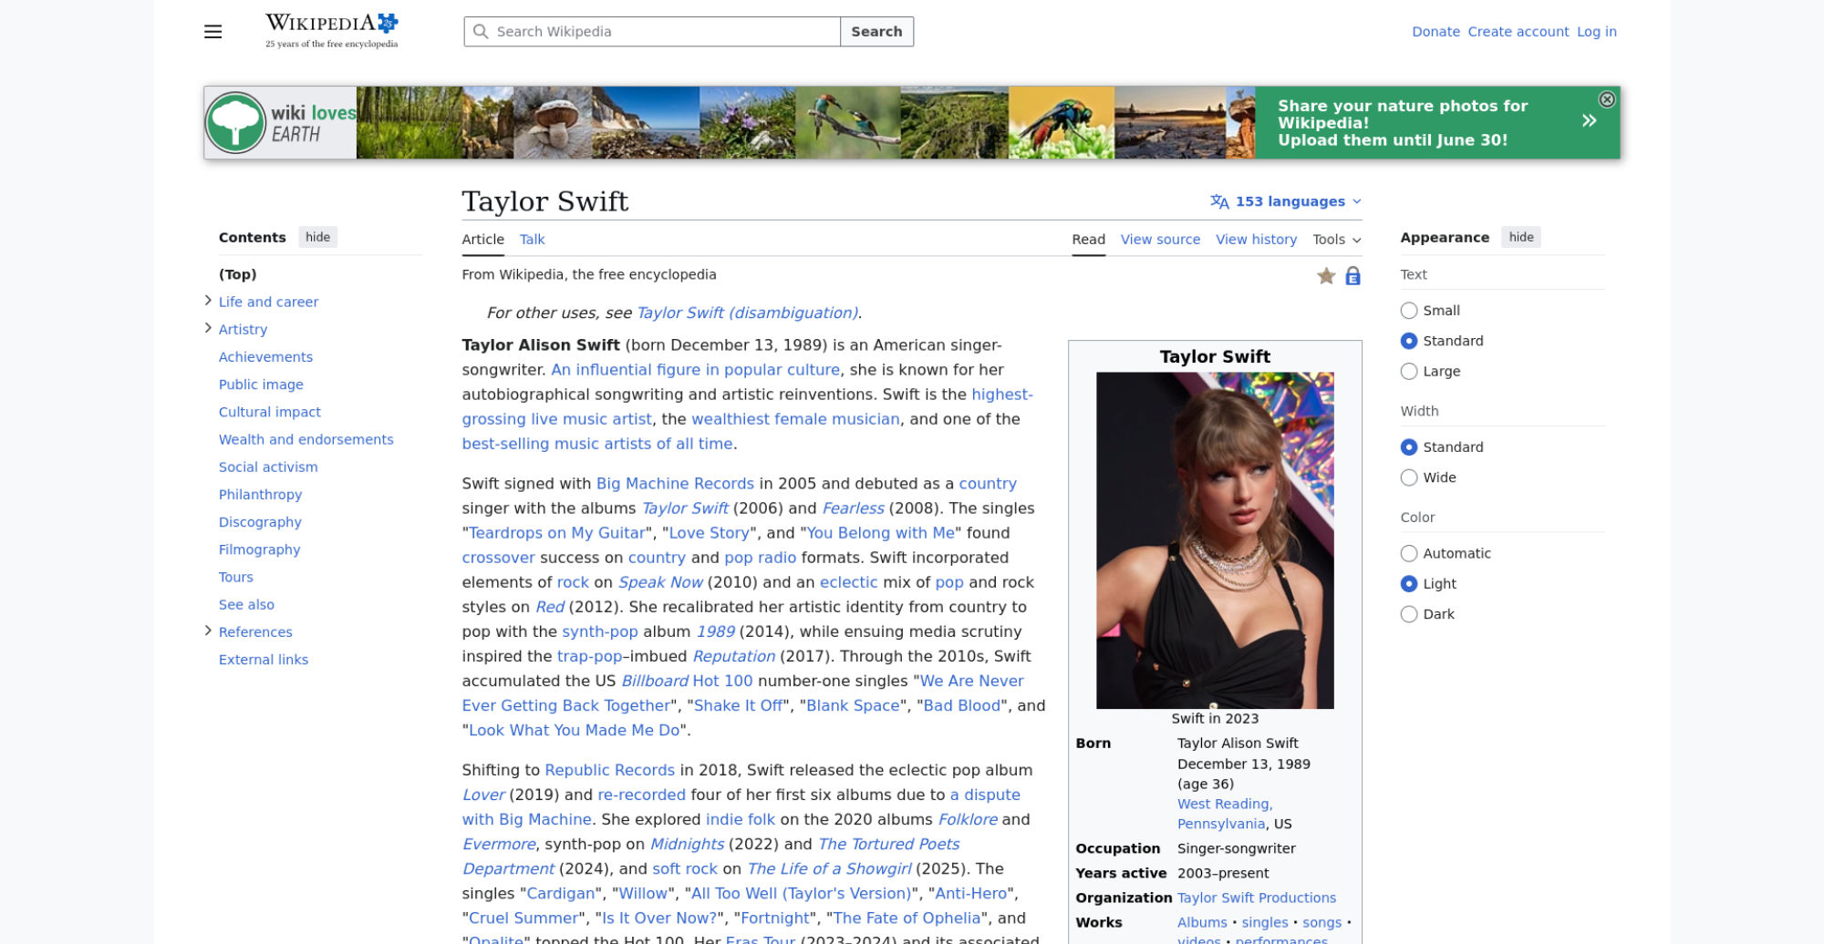Go to Social activism section
Image resolution: width=1824 pixels, height=944 pixels.
click(268, 467)
